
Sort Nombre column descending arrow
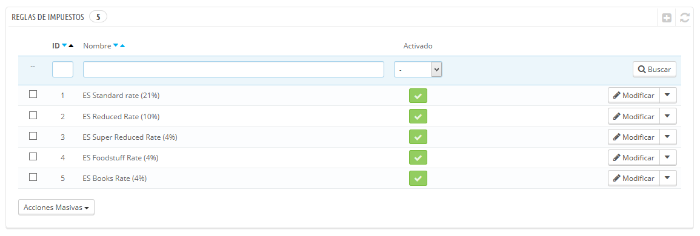116,45
